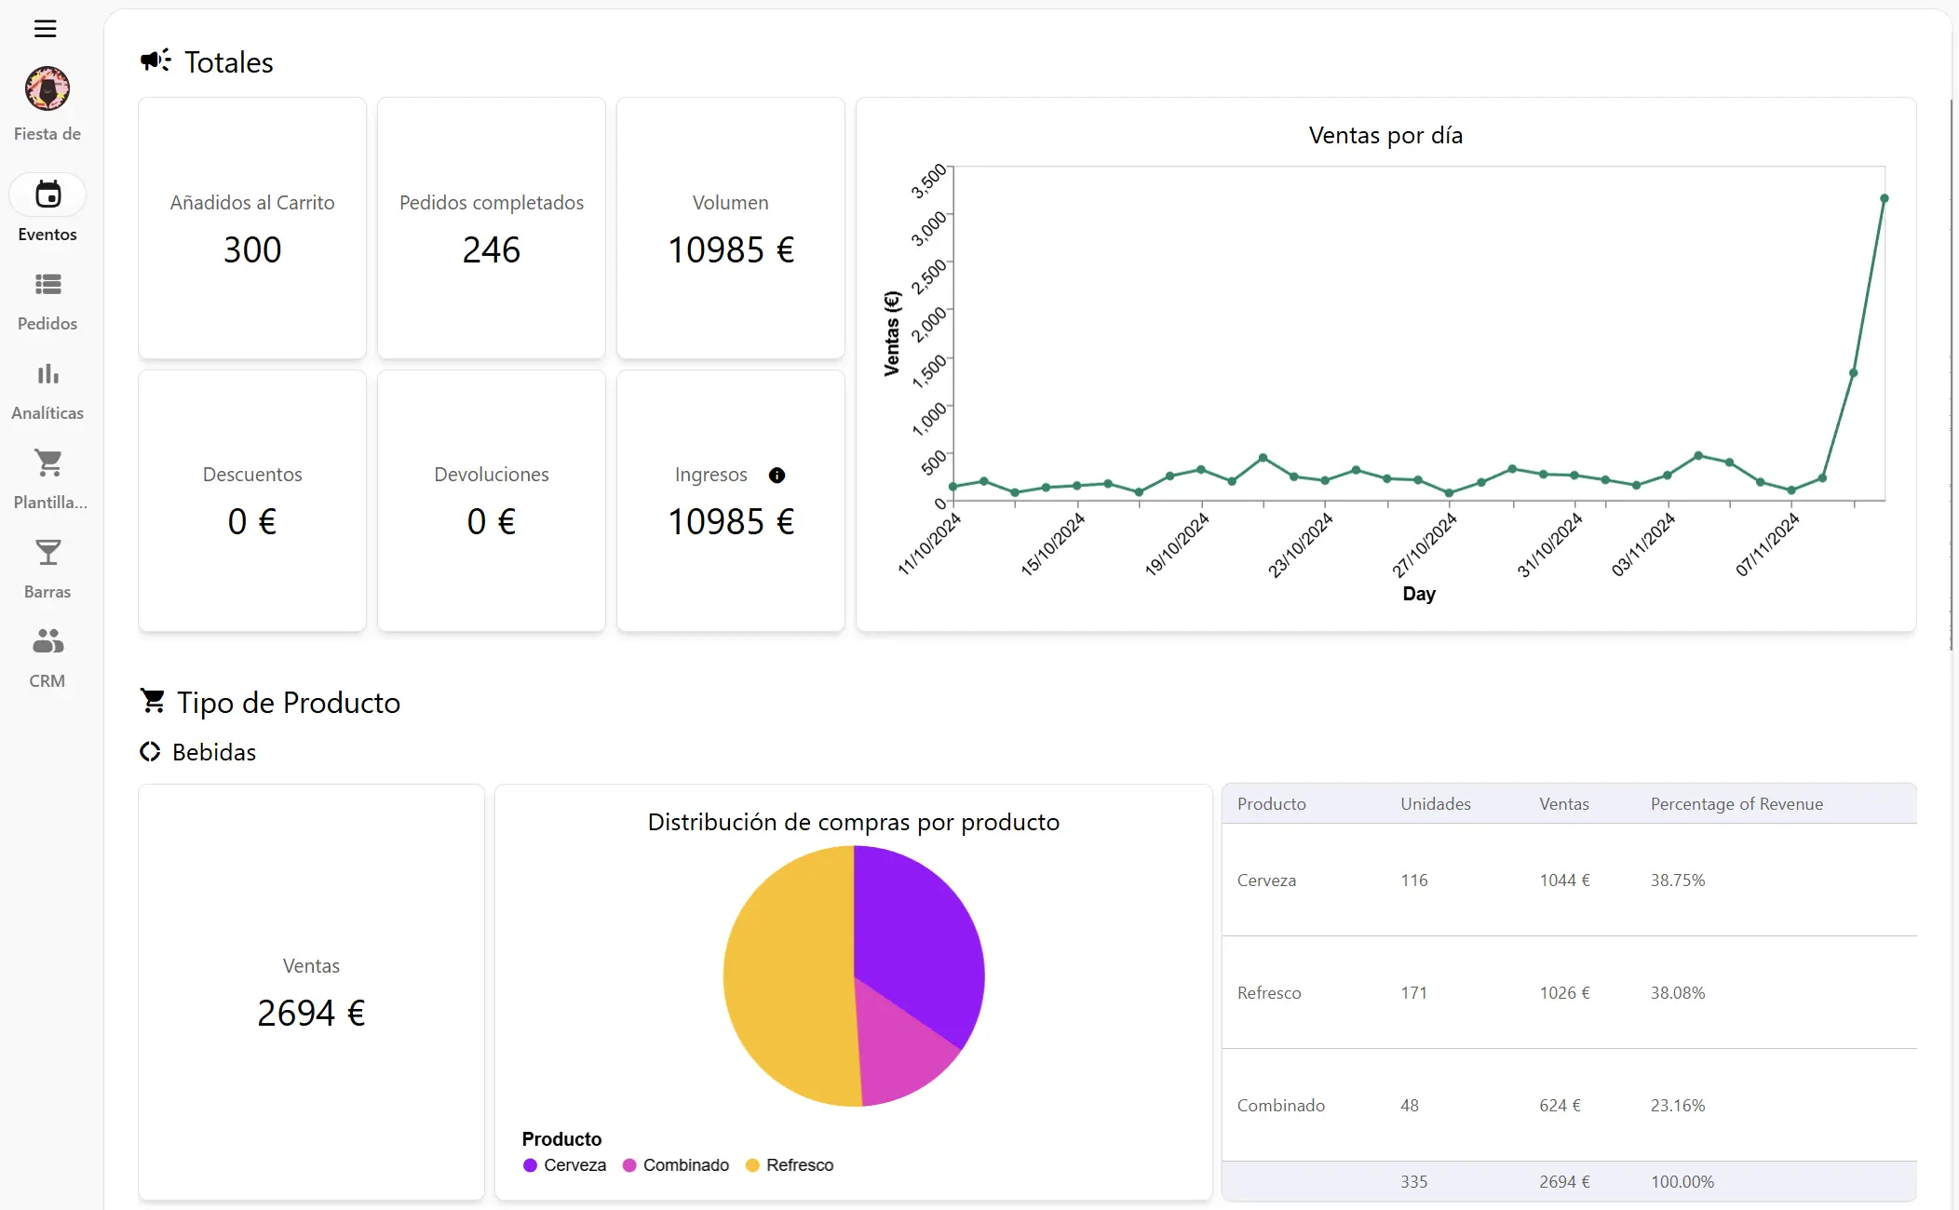
Task: Click the Refresco table row name
Action: coord(1269,993)
